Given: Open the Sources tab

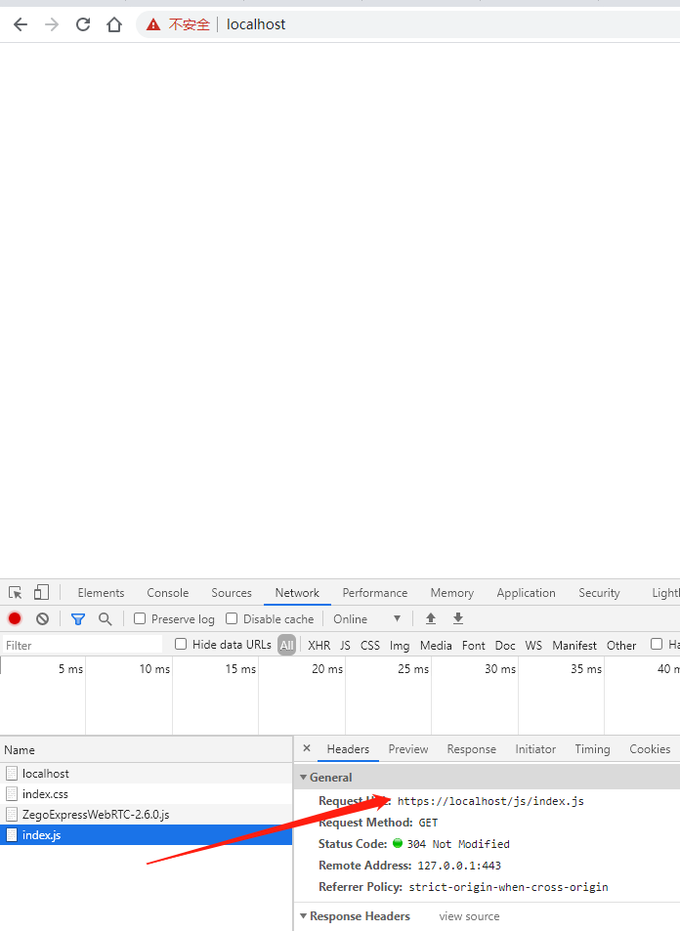Looking at the screenshot, I should (x=232, y=593).
